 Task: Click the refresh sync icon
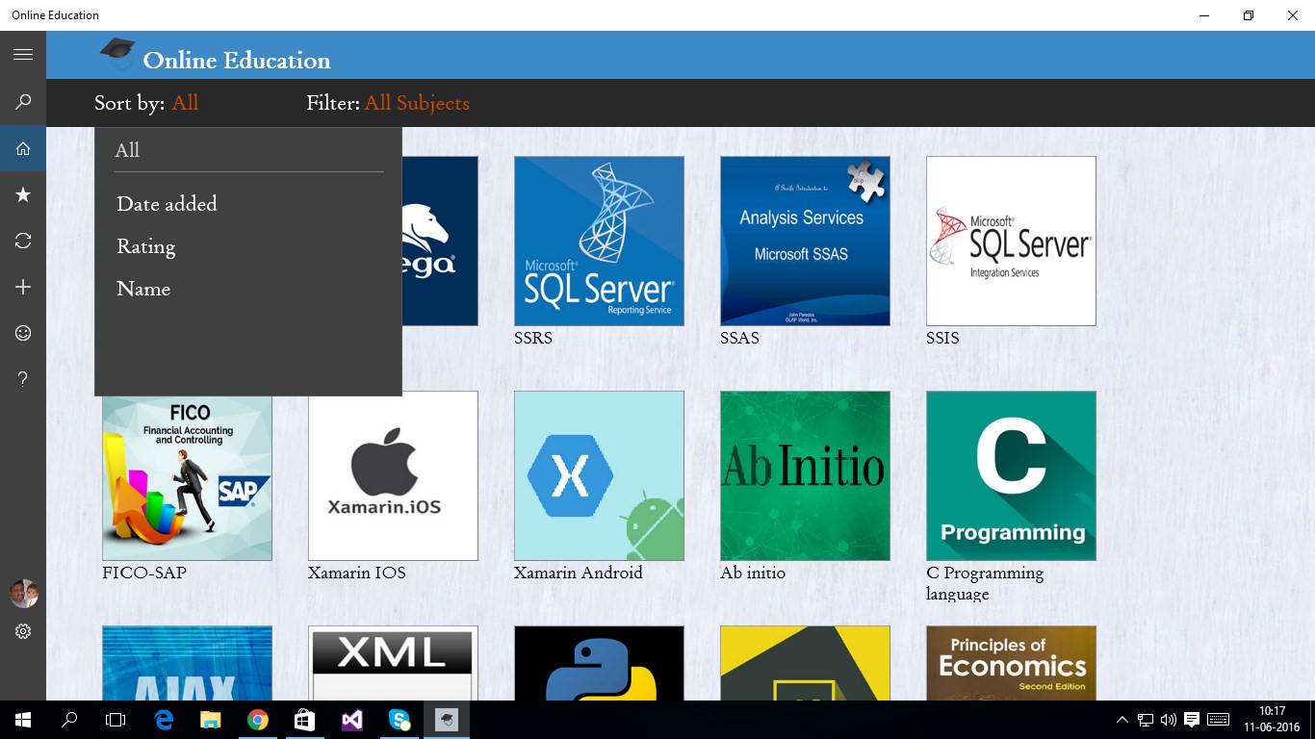point(23,241)
